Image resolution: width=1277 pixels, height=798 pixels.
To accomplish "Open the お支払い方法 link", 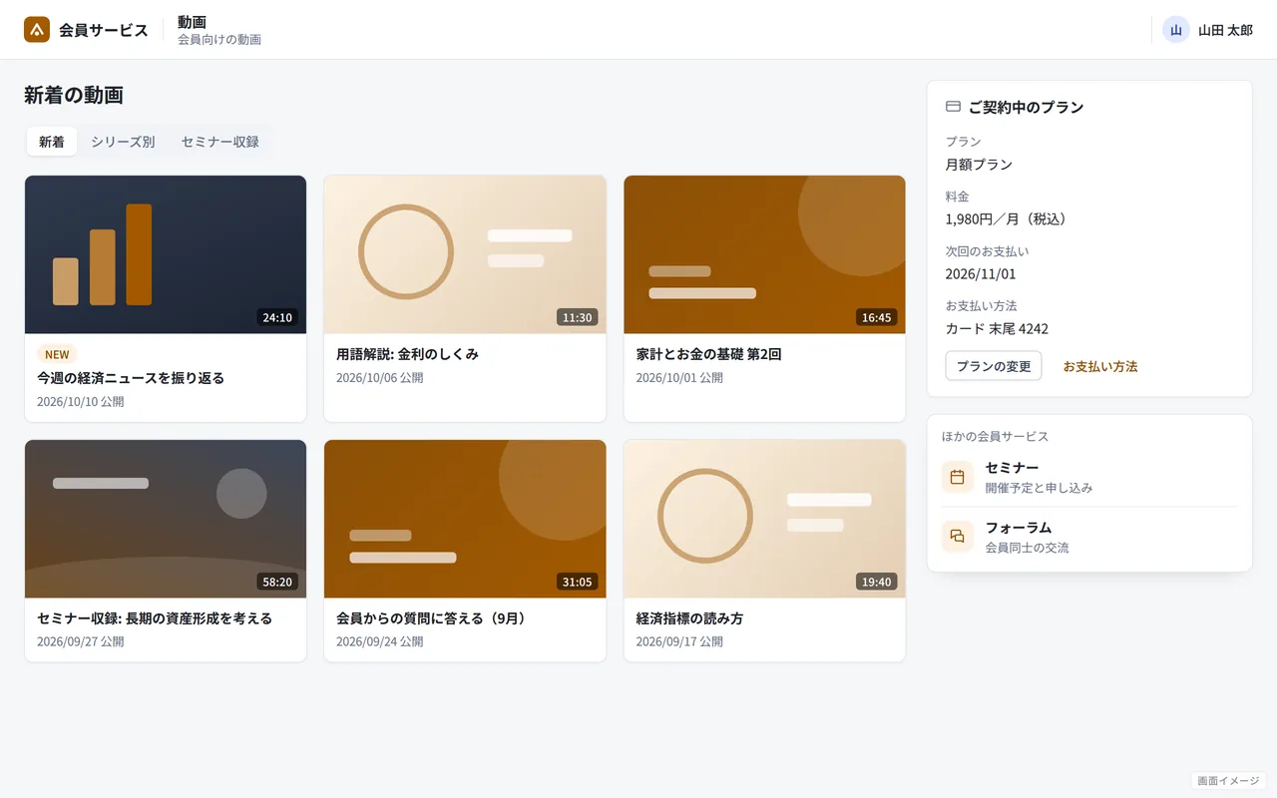I will (1100, 366).
